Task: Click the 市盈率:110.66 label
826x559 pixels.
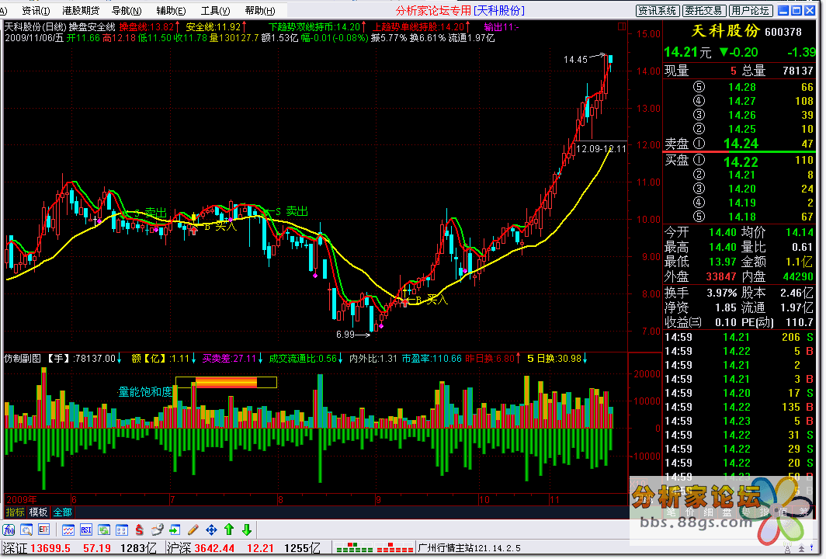Action: [x=432, y=359]
